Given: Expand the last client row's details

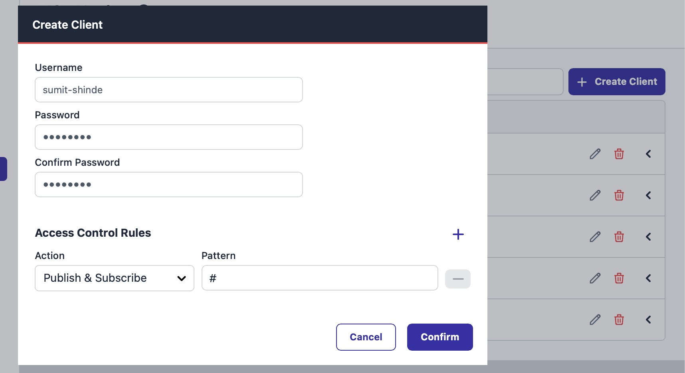Looking at the screenshot, I should 648,320.
